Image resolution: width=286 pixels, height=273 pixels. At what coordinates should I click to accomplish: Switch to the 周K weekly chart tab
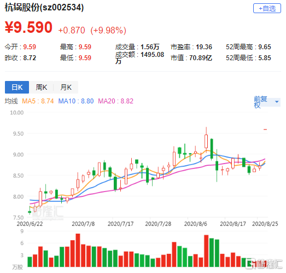(42, 87)
